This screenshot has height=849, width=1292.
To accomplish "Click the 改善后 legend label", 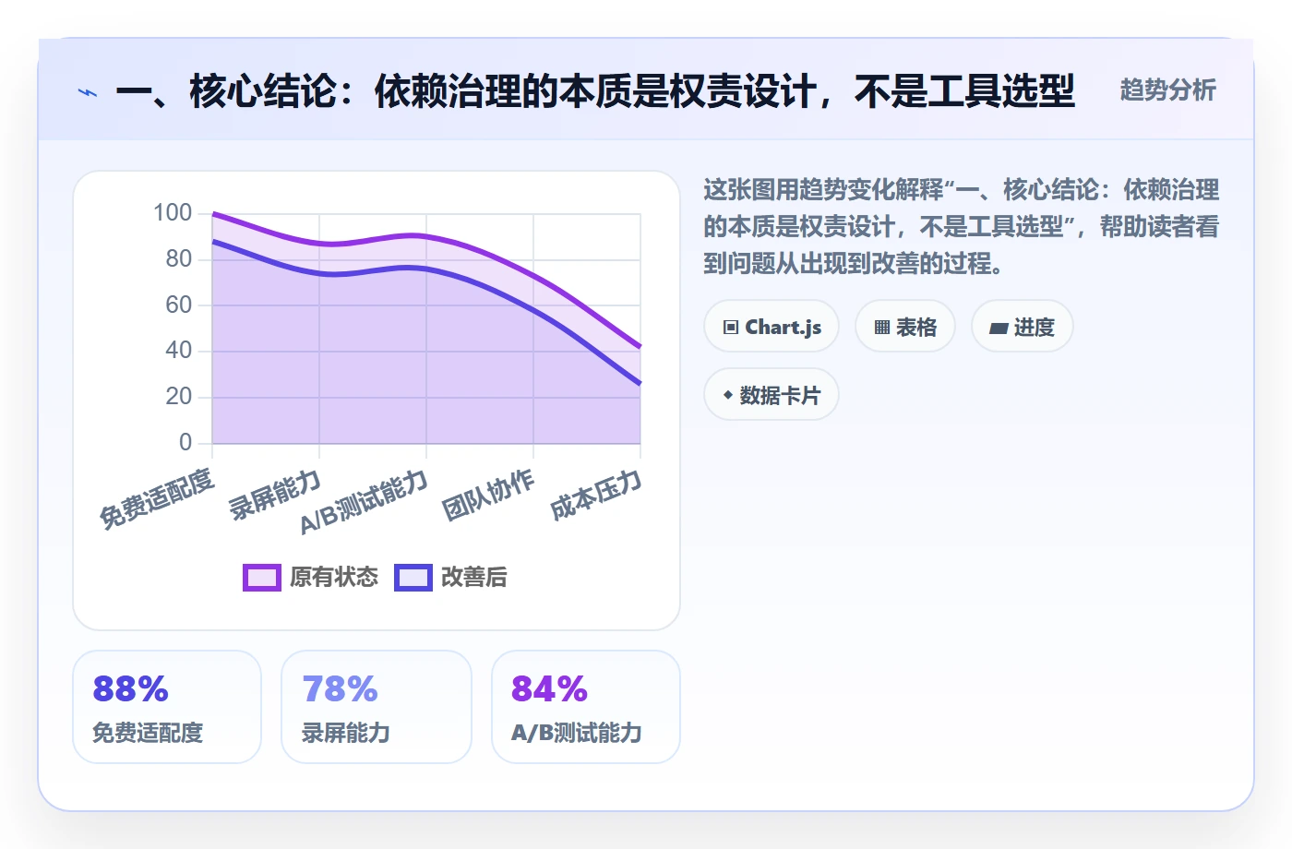I will click(474, 578).
